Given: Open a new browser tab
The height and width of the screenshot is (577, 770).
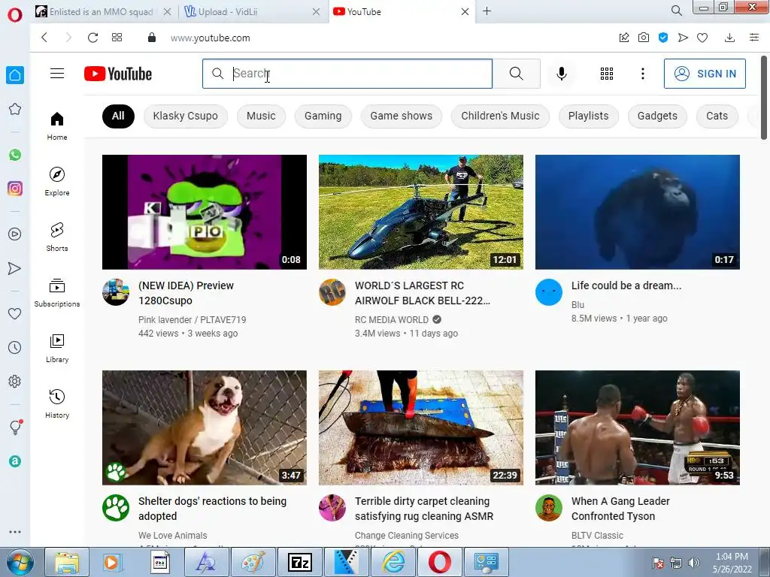Looking at the screenshot, I should coord(487,11).
